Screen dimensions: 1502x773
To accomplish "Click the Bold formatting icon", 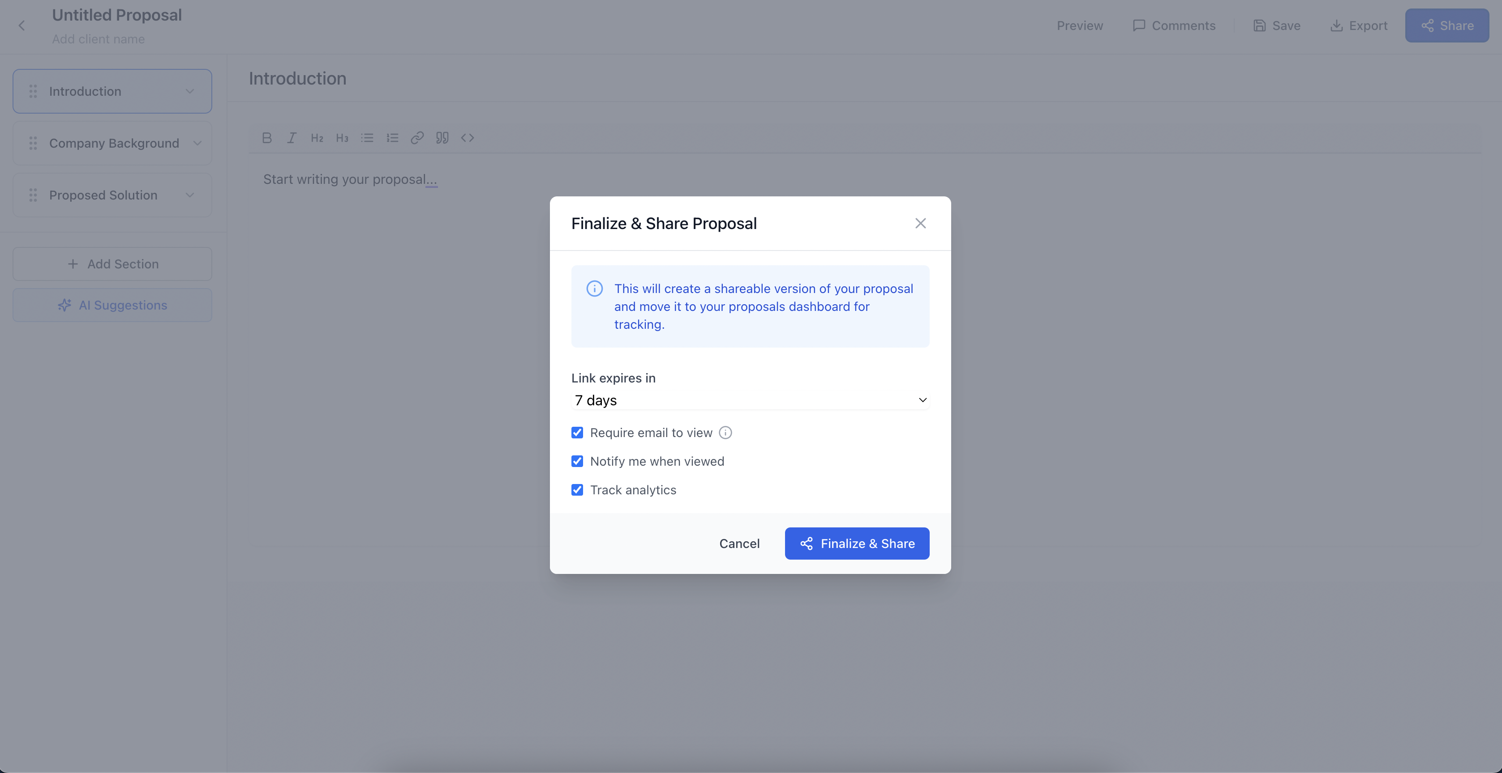I will tap(267, 138).
